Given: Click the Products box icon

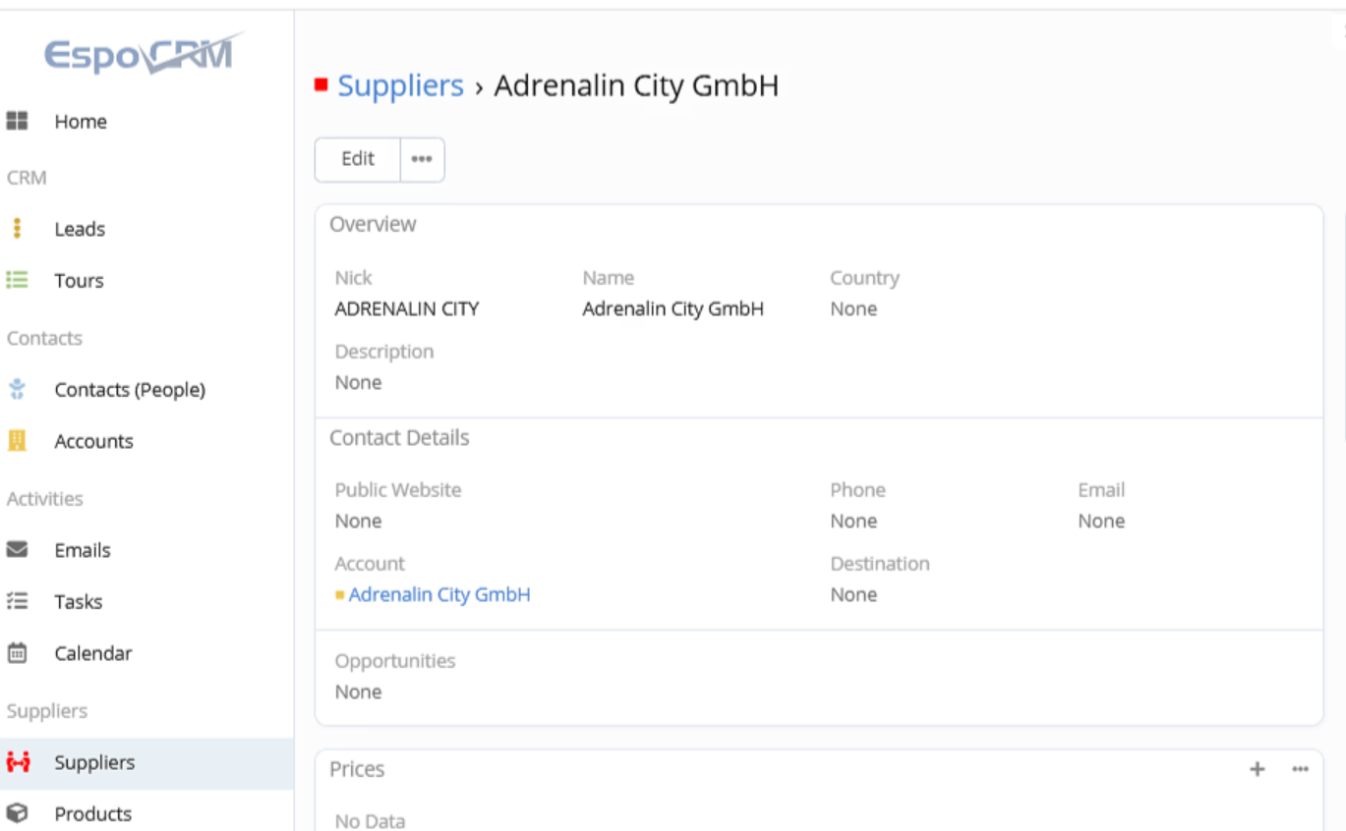Looking at the screenshot, I should click(17, 813).
